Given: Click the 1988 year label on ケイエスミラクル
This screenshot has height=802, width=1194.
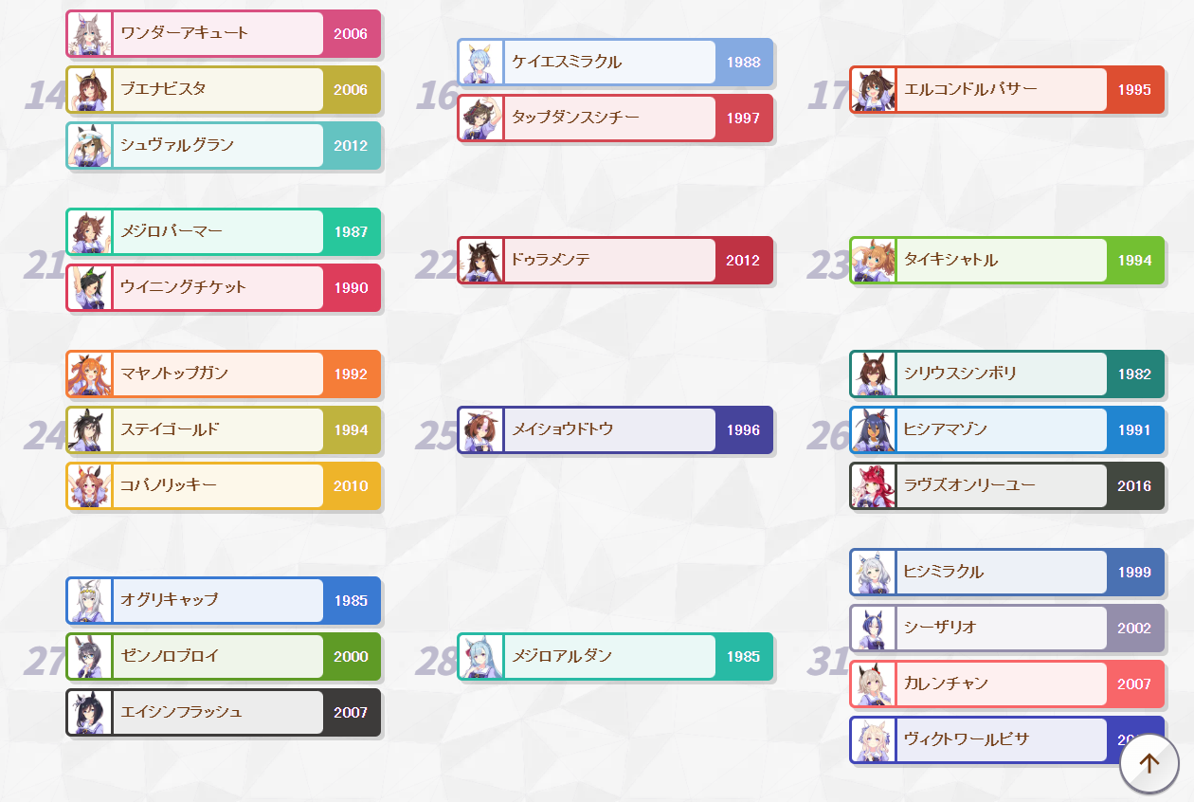Looking at the screenshot, I should click(x=743, y=63).
